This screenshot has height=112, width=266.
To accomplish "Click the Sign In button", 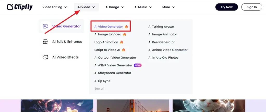I will pyautogui.click(x=252, y=7).
